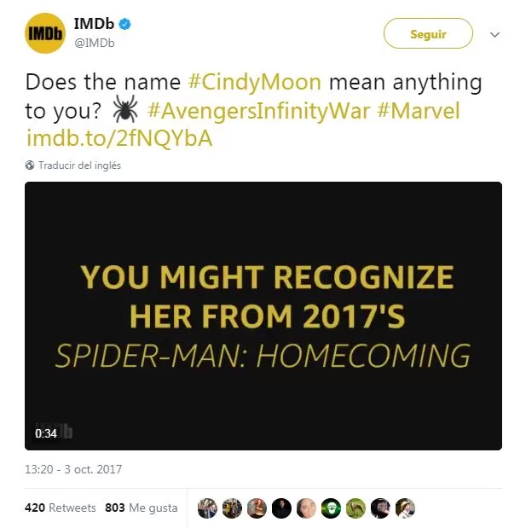Open the imdb.to/2fNQYbA link
The width and height of the screenshot is (526, 528).
(x=119, y=138)
